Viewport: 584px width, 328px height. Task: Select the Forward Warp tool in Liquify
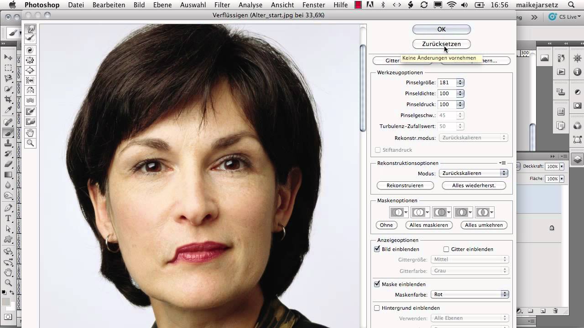pos(31,29)
